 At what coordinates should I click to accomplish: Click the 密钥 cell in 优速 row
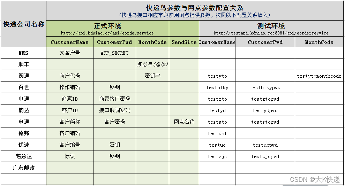(x=115, y=145)
